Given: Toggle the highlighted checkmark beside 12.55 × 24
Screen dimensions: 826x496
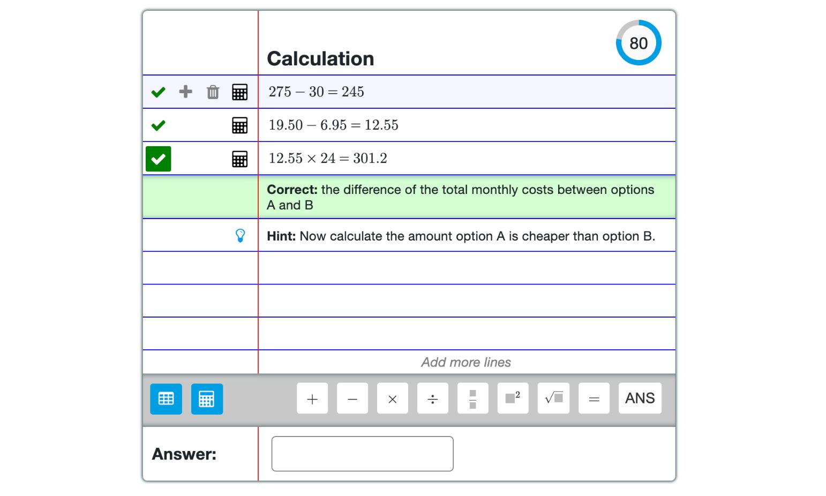Looking at the screenshot, I should [x=158, y=159].
